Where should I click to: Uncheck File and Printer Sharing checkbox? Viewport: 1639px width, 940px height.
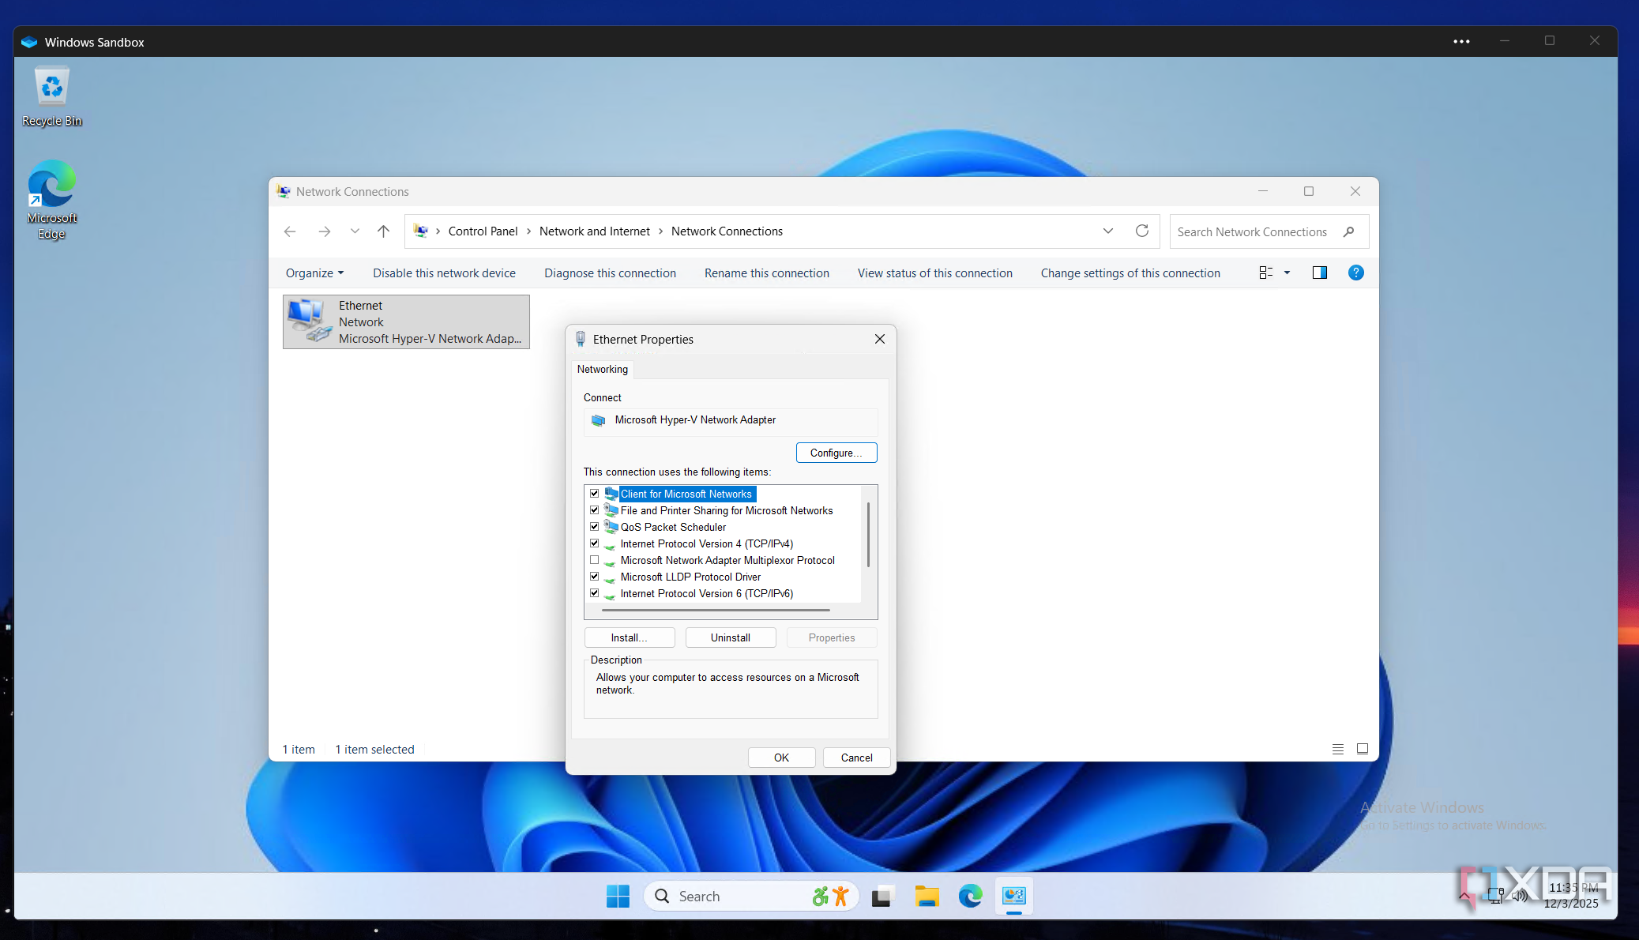click(595, 510)
